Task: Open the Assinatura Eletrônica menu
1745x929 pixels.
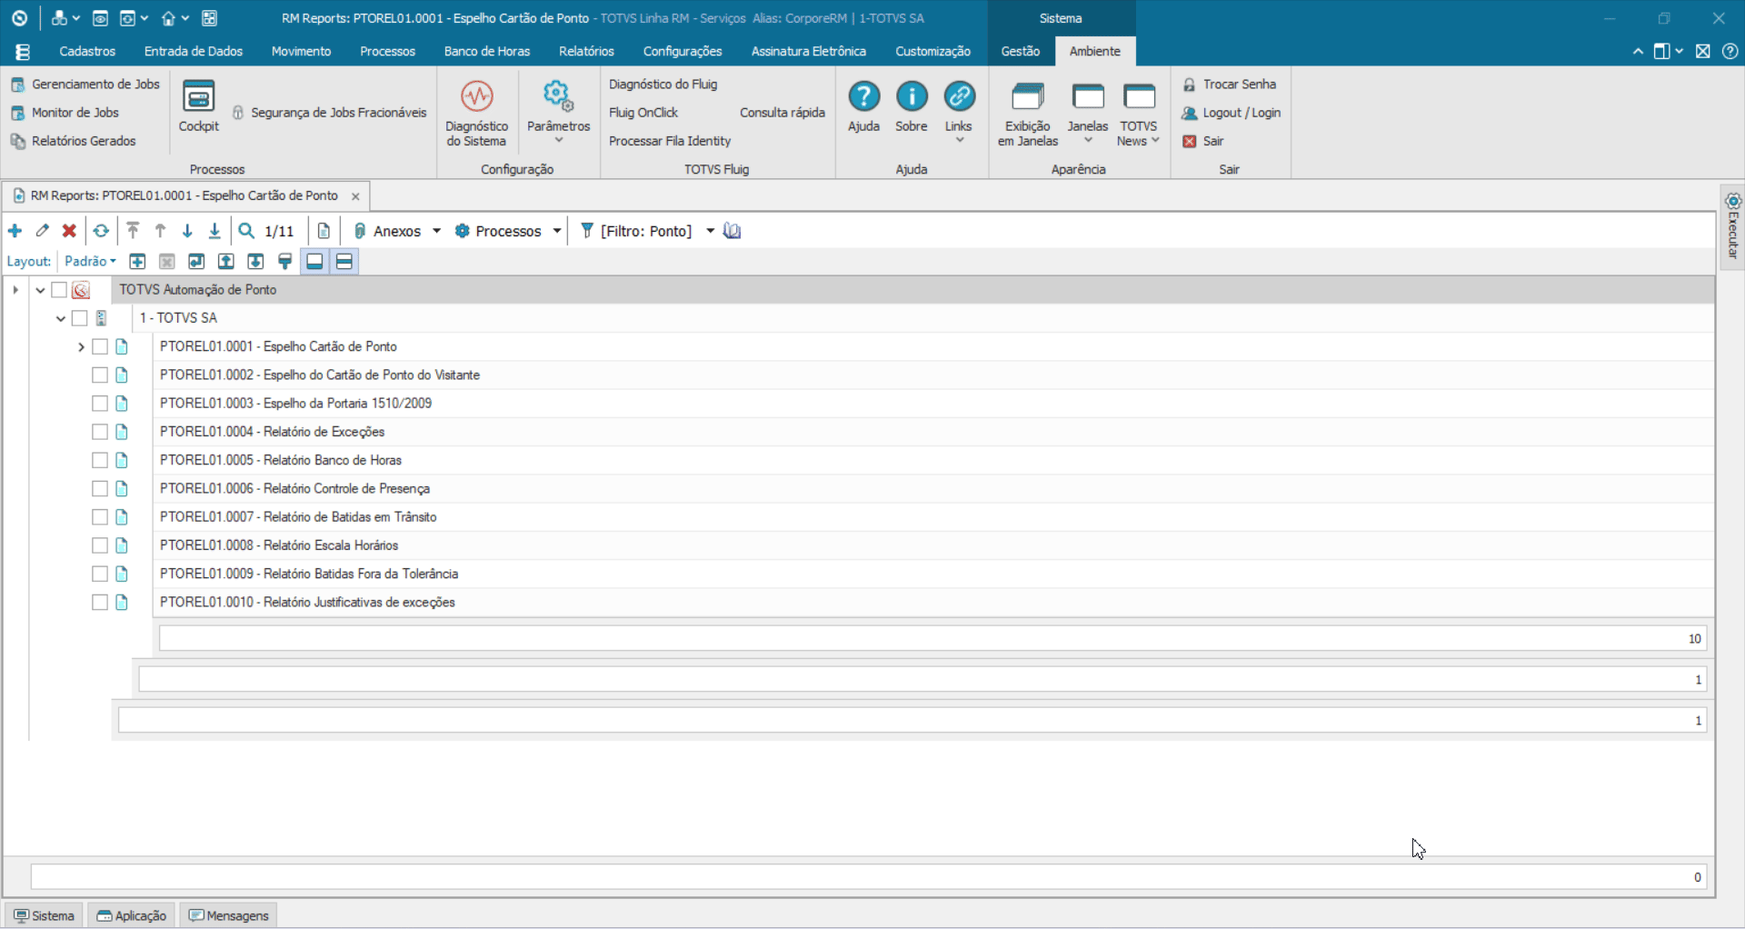Action: [808, 52]
